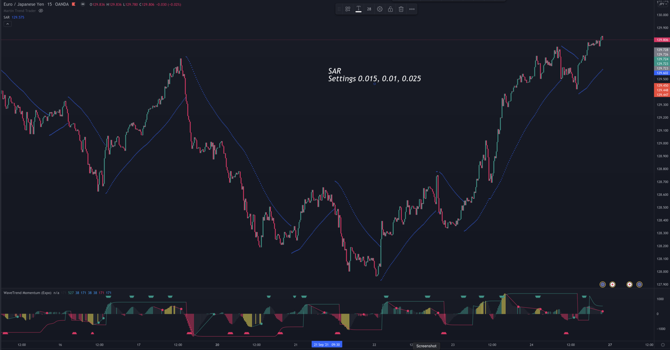
Task: Click the text color T icon
Action: point(359,9)
